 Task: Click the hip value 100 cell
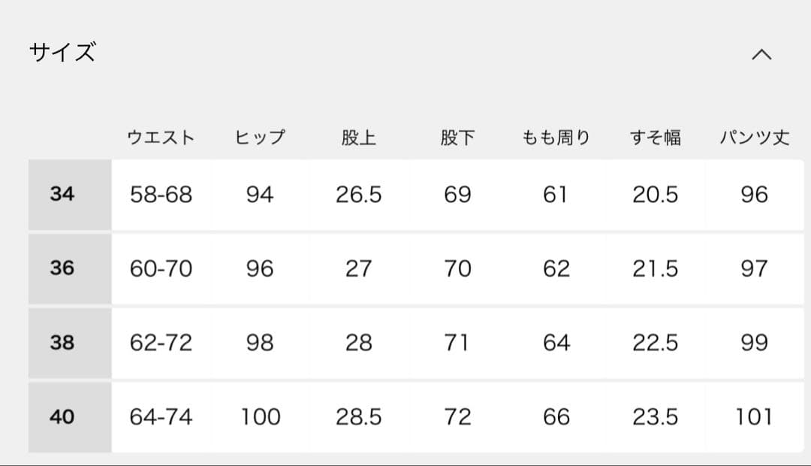pyautogui.click(x=260, y=416)
